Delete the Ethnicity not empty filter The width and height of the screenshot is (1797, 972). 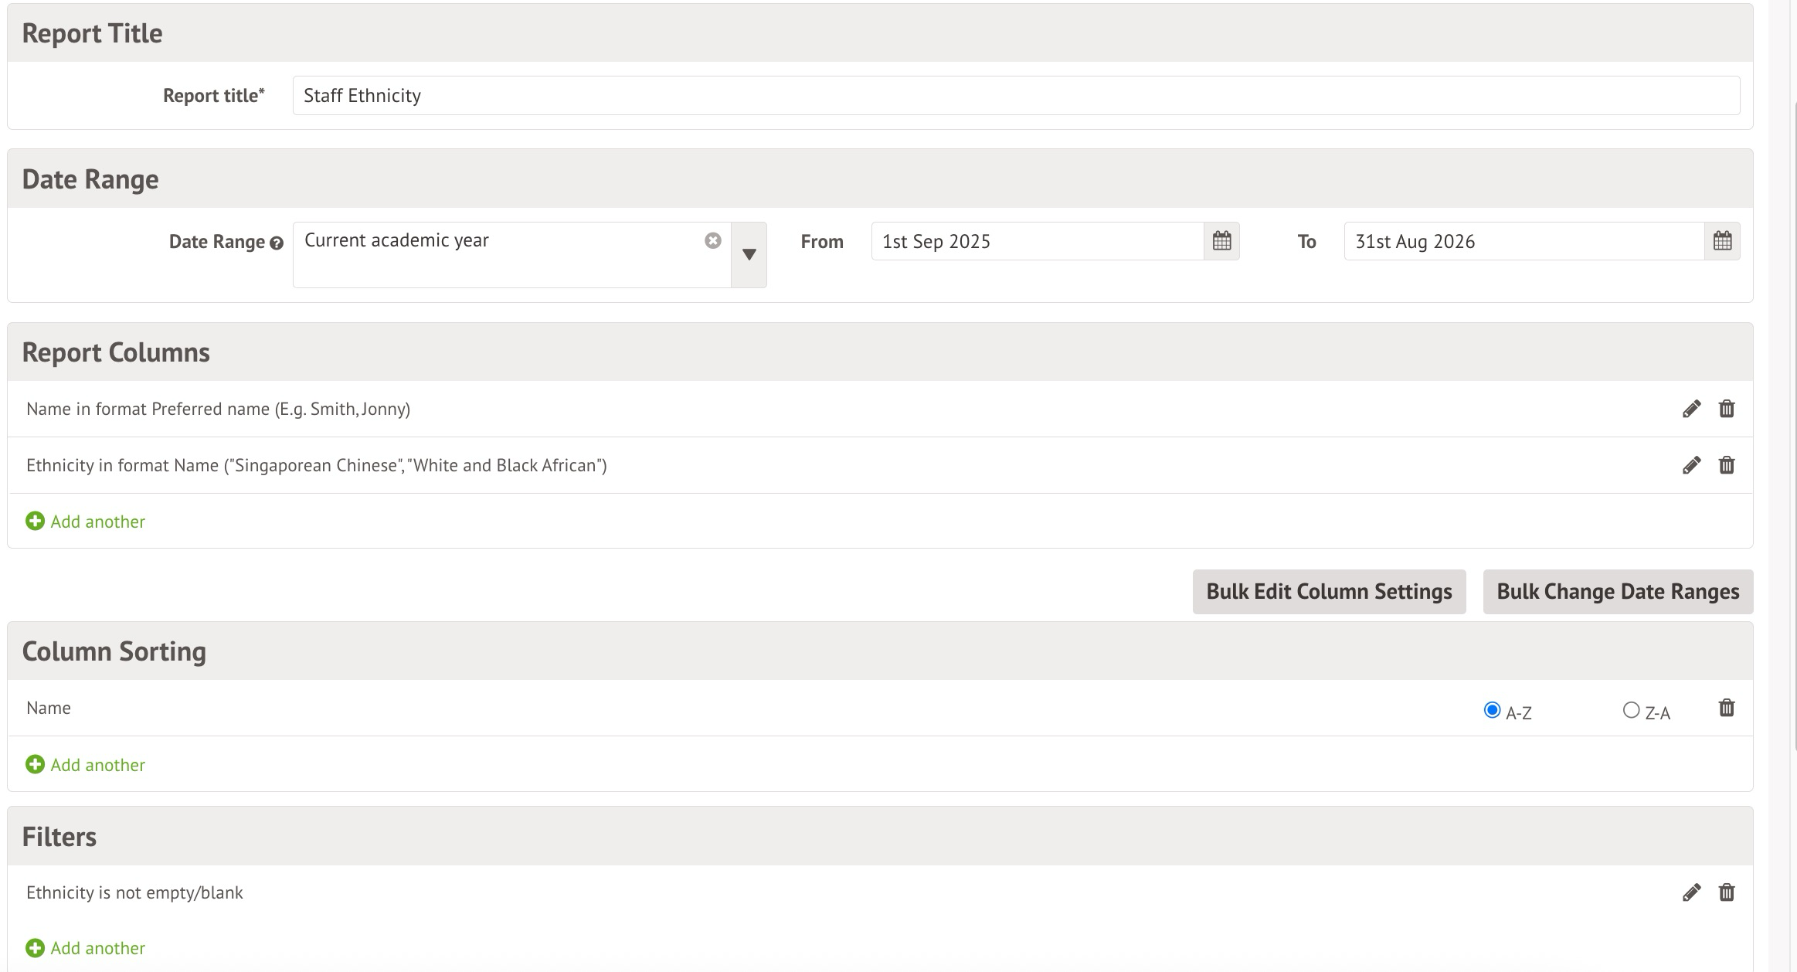1727,892
